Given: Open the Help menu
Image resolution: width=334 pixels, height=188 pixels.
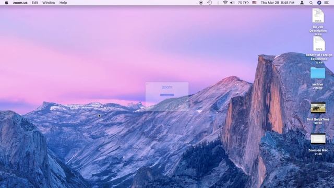Looking at the screenshot, I should point(63,3).
